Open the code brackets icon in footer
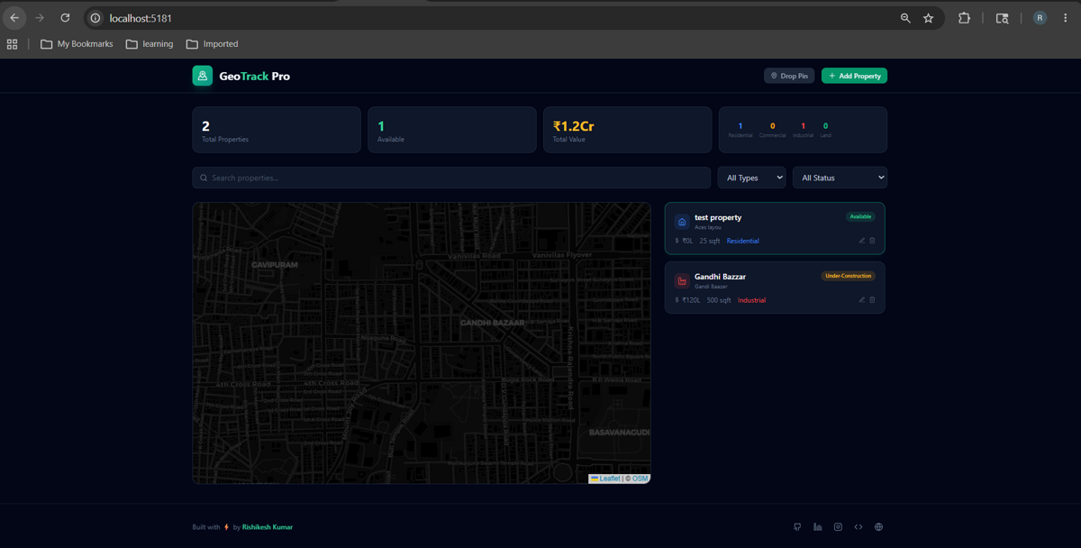 pyautogui.click(x=858, y=527)
